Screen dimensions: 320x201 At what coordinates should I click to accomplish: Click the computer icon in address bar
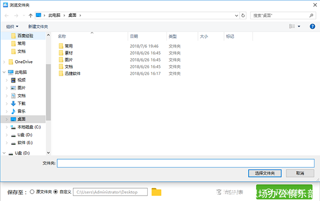[38, 15]
